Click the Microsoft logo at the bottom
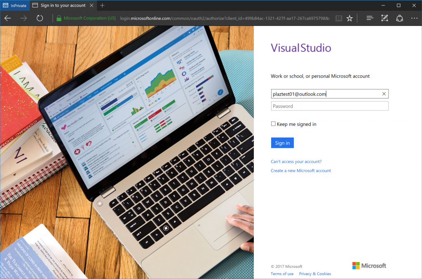 pyautogui.click(x=369, y=265)
